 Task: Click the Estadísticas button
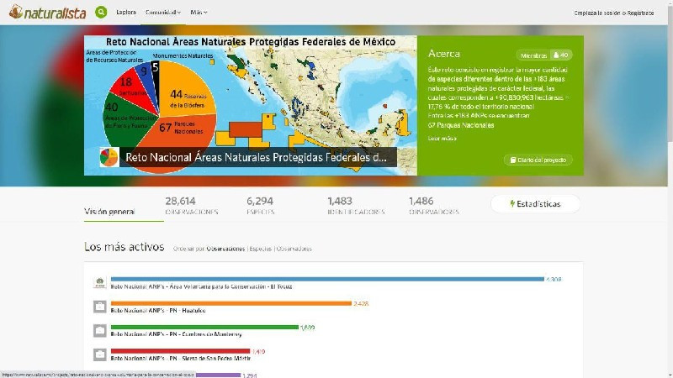coord(535,204)
